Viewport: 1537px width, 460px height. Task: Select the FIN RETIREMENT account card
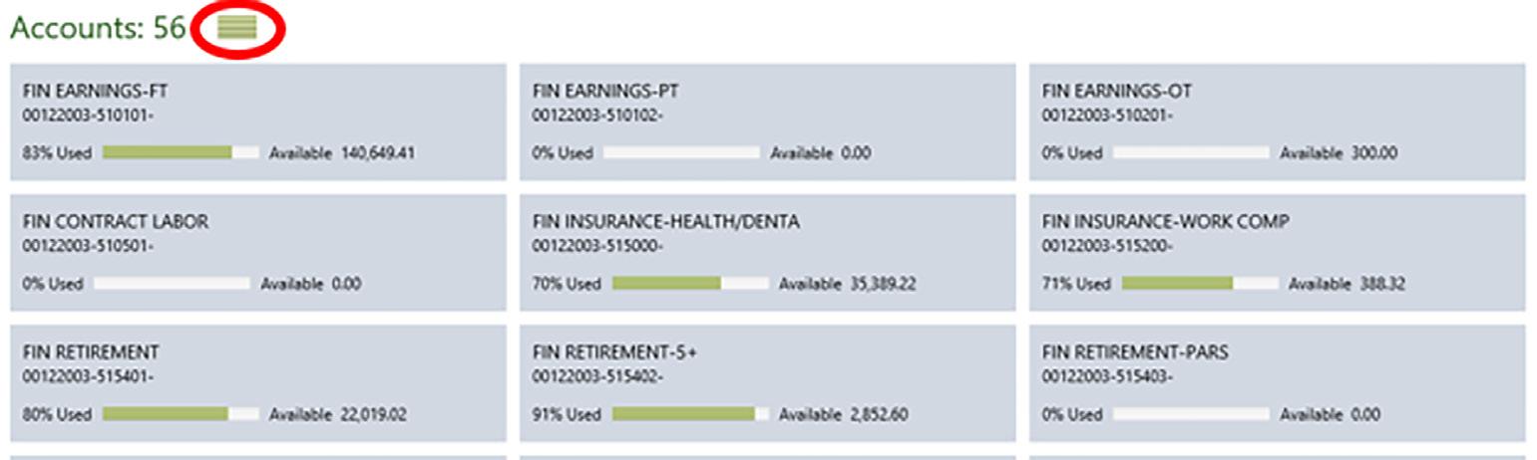click(x=258, y=383)
